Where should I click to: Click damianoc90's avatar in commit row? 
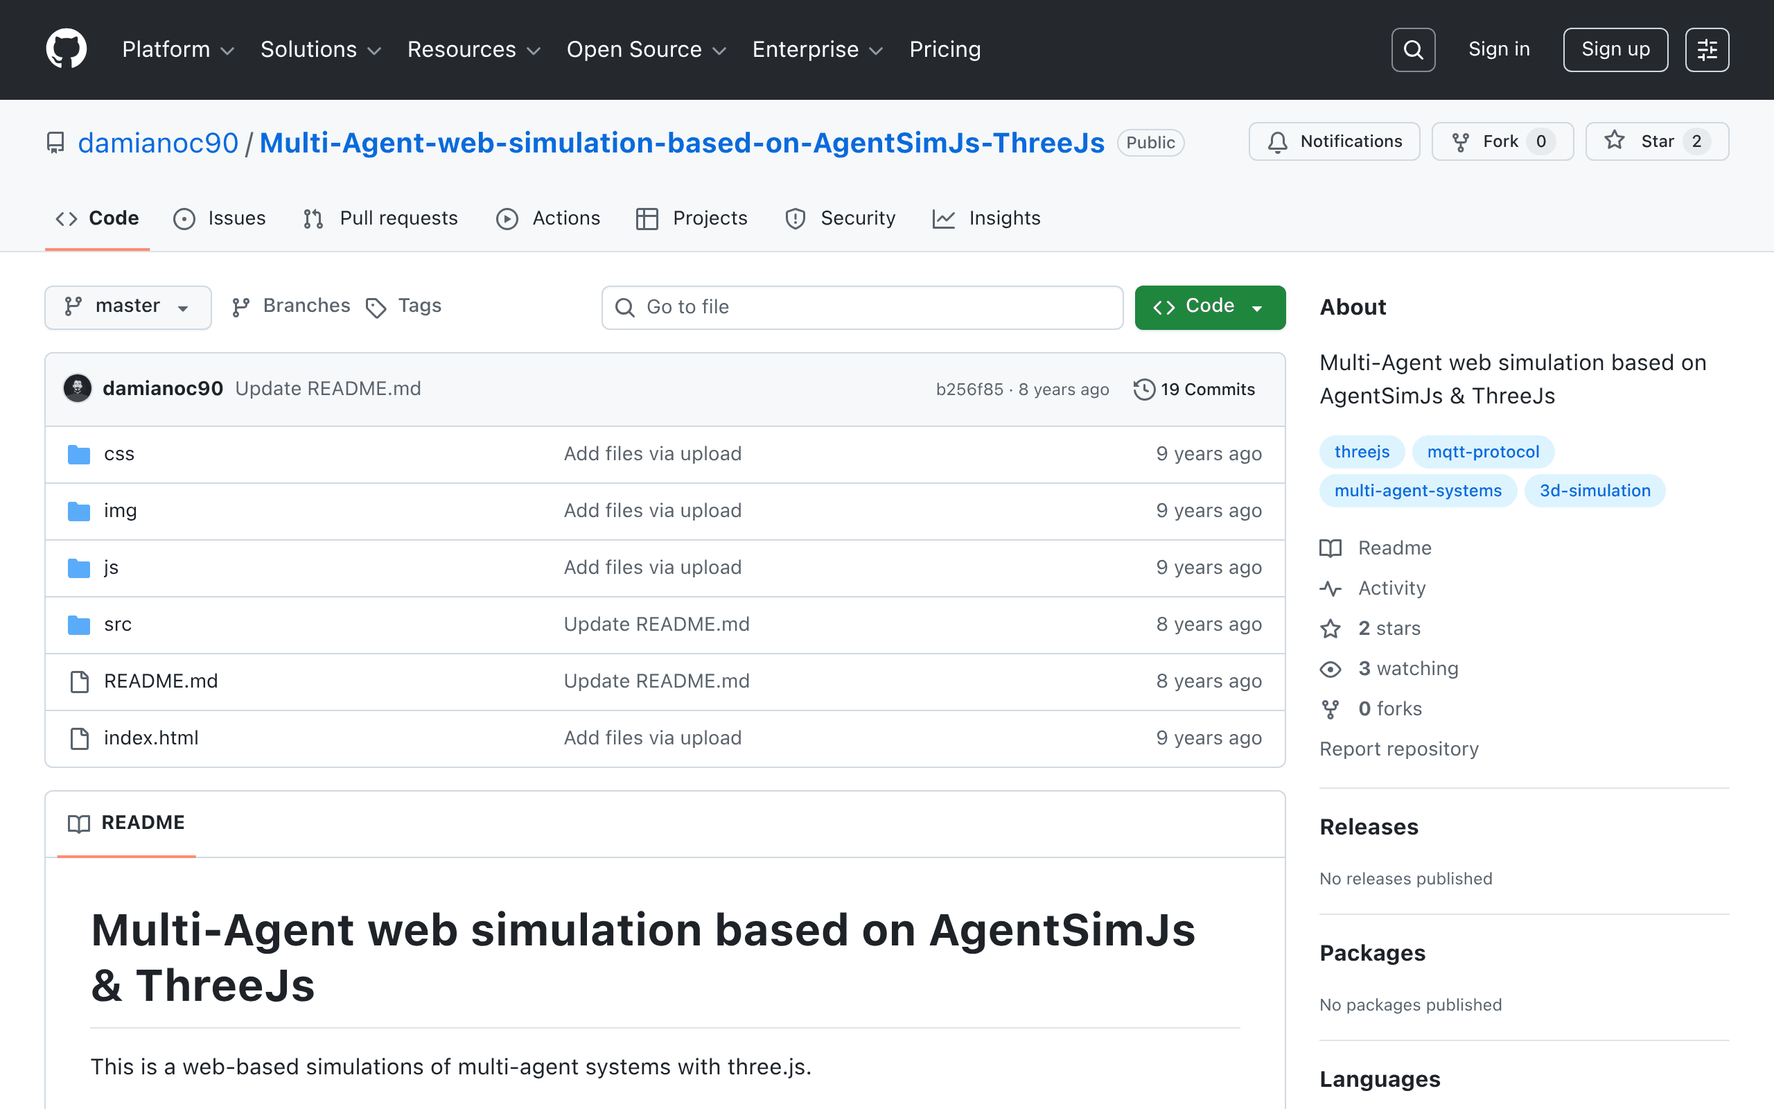(x=78, y=389)
